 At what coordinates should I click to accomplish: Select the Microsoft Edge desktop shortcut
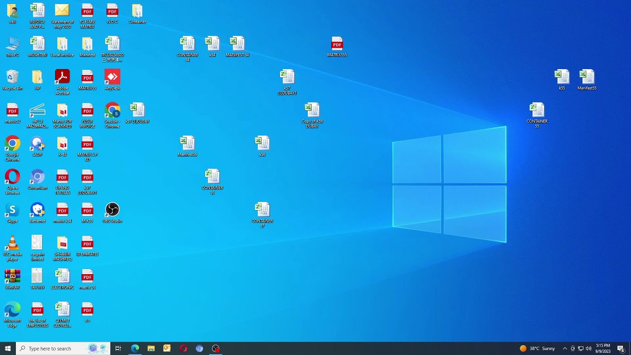tap(12, 315)
